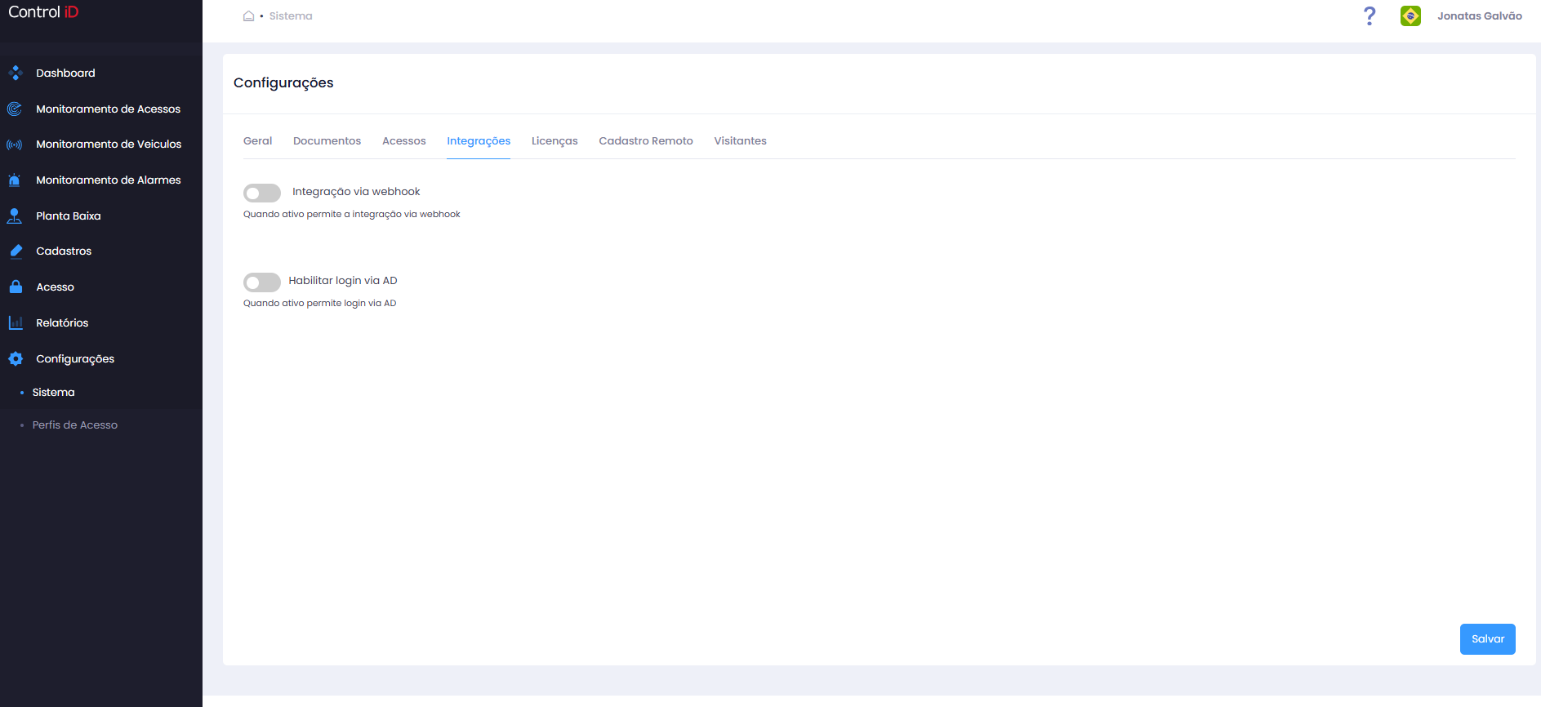The width and height of the screenshot is (1541, 707).
Task: Select the Sistema submenu item
Action: click(53, 393)
